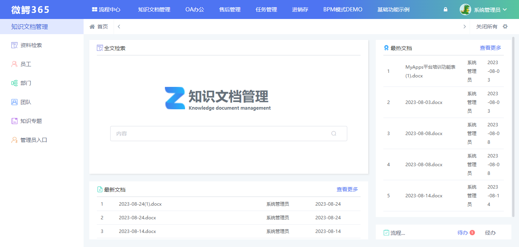Open 2023-08-14.docx in 最热文档 list
Viewport: 519px width, 247px height.
pyautogui.click(x=424, y=196)
